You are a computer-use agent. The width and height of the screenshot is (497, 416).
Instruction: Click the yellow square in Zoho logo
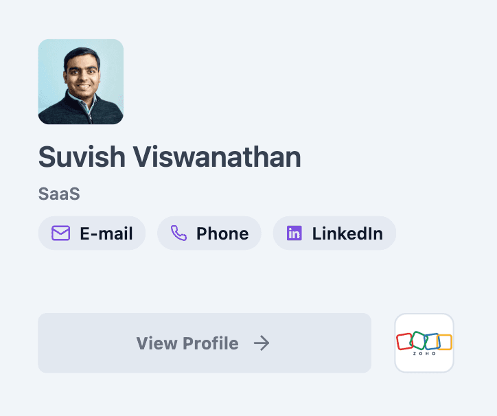click(445, 341)
